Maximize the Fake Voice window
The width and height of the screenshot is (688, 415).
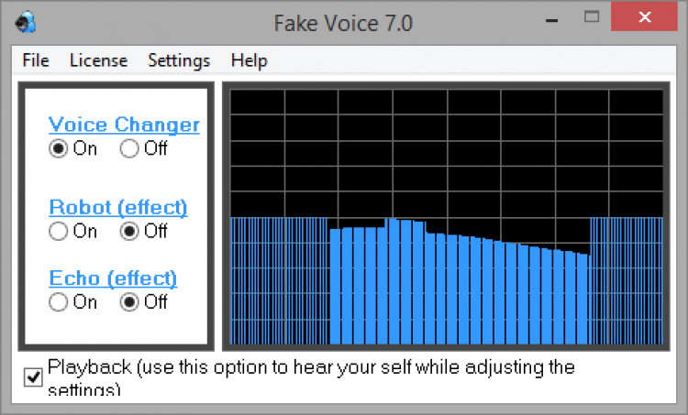point(592,17)
